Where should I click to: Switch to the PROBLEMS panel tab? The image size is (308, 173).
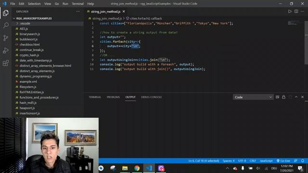[114, 97]
